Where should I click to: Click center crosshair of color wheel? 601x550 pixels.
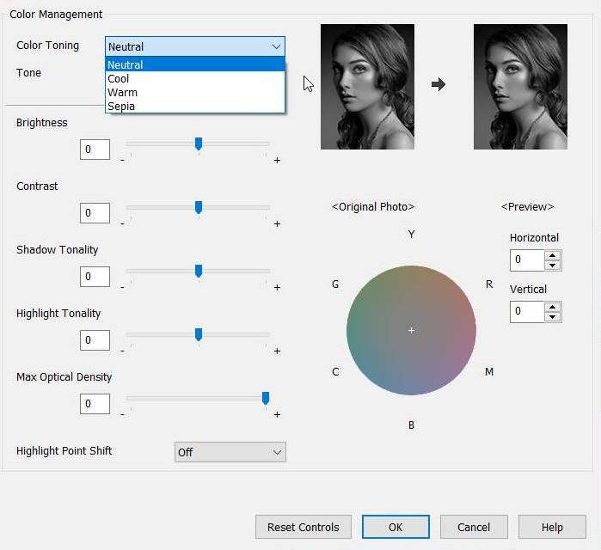pos(412,331)
